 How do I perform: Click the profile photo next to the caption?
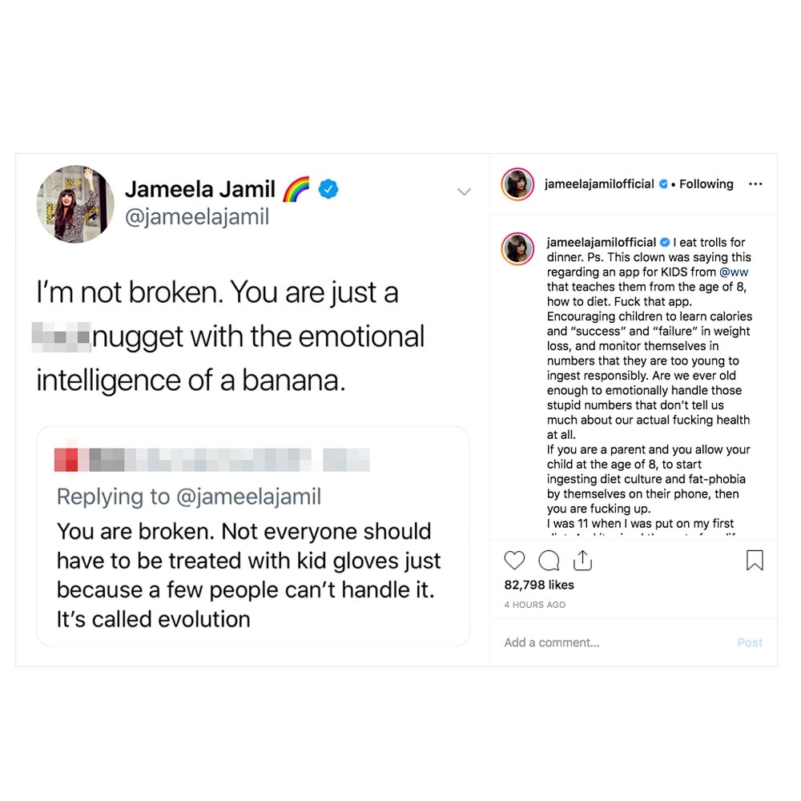[x=517, y=249]
